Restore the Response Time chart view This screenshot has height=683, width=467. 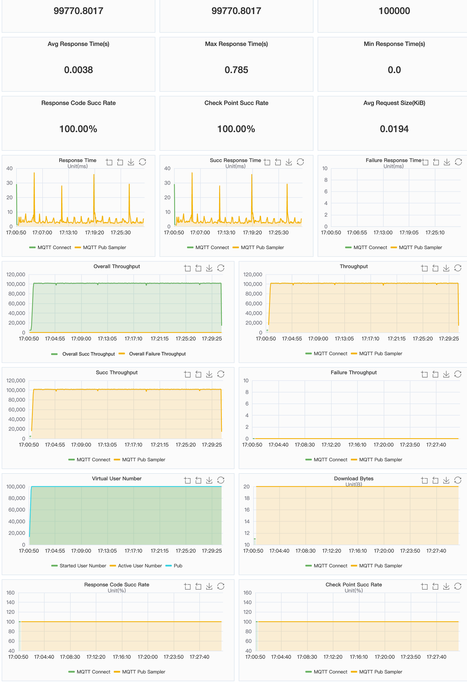142,162
